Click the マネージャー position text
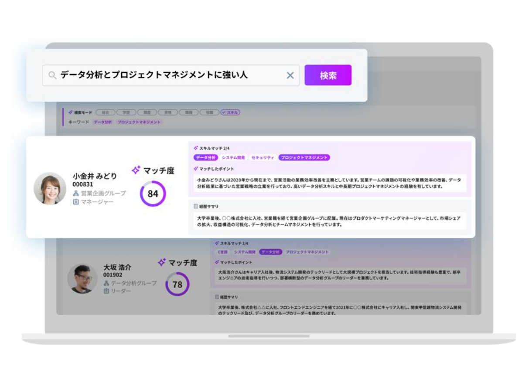Screen dimensions: 522x391 (97, 202)
